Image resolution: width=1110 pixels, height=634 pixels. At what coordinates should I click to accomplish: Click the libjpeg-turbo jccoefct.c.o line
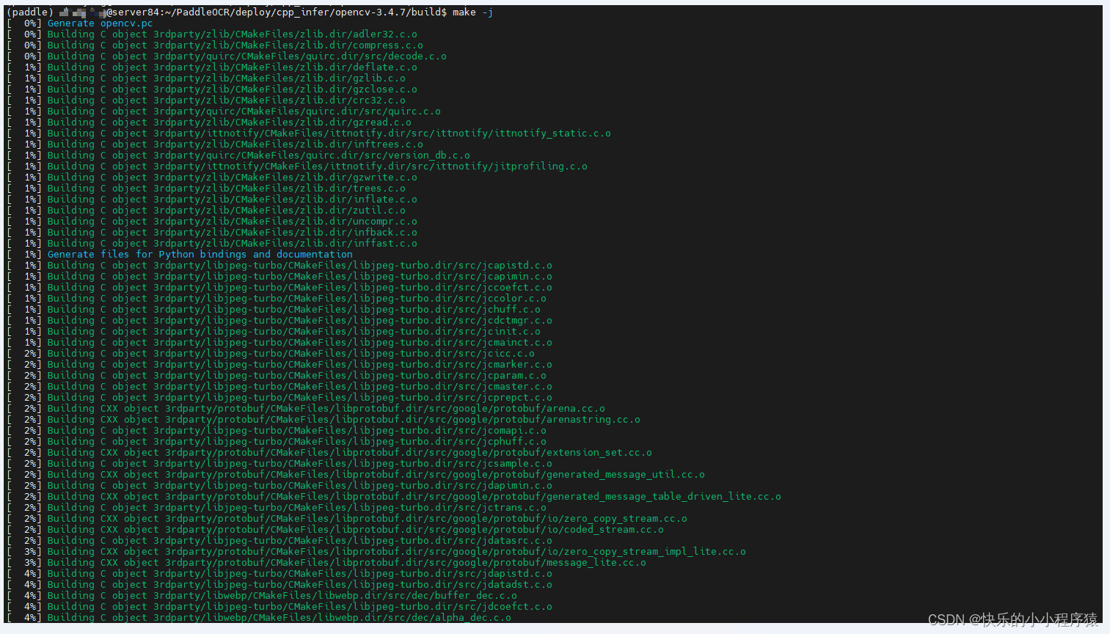280,287
